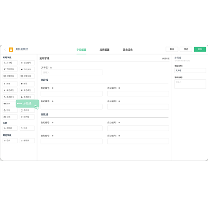208x208 pixels.
Task: Choose the 下拉多选 dropdown multi-select field
Action: [27, 69]
